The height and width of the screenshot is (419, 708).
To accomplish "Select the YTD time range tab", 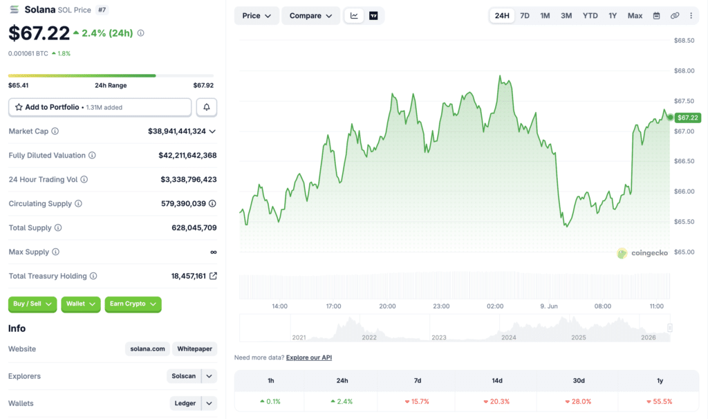I will [590, 16].
